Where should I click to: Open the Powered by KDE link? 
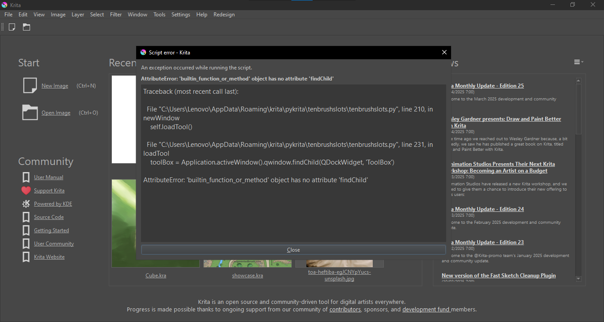point(53,204)
